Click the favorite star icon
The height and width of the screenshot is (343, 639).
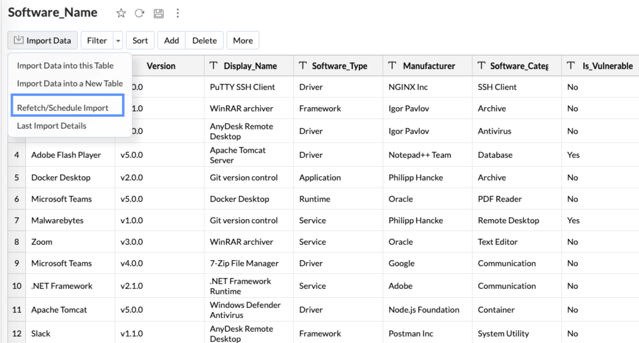tap(121, 13)
